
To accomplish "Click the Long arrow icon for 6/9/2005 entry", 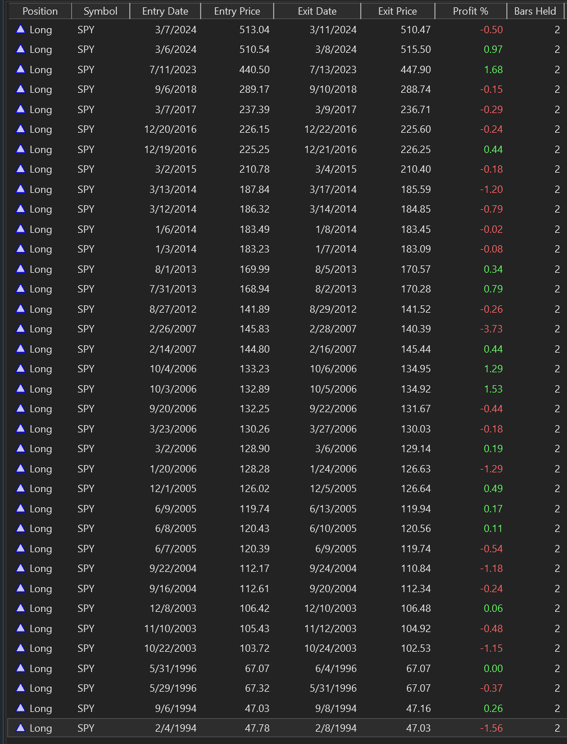I will click(21, 508).
